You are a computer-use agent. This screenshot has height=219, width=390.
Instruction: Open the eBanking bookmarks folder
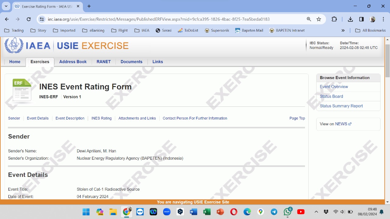coord(93,30)
